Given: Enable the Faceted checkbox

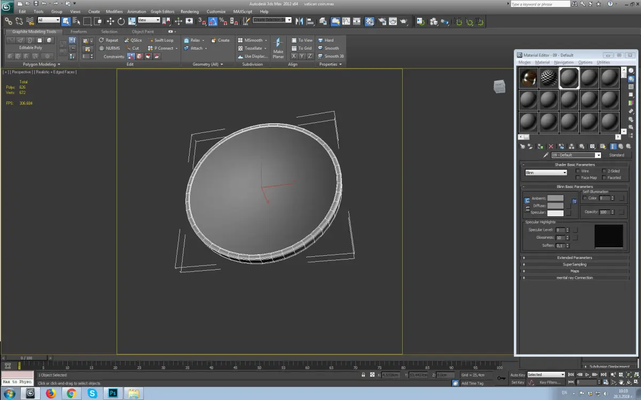Looking at the screenshot, I should coord(604,177).
